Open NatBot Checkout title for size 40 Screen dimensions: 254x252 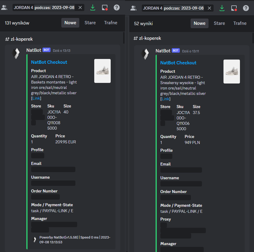coord(49,62)
